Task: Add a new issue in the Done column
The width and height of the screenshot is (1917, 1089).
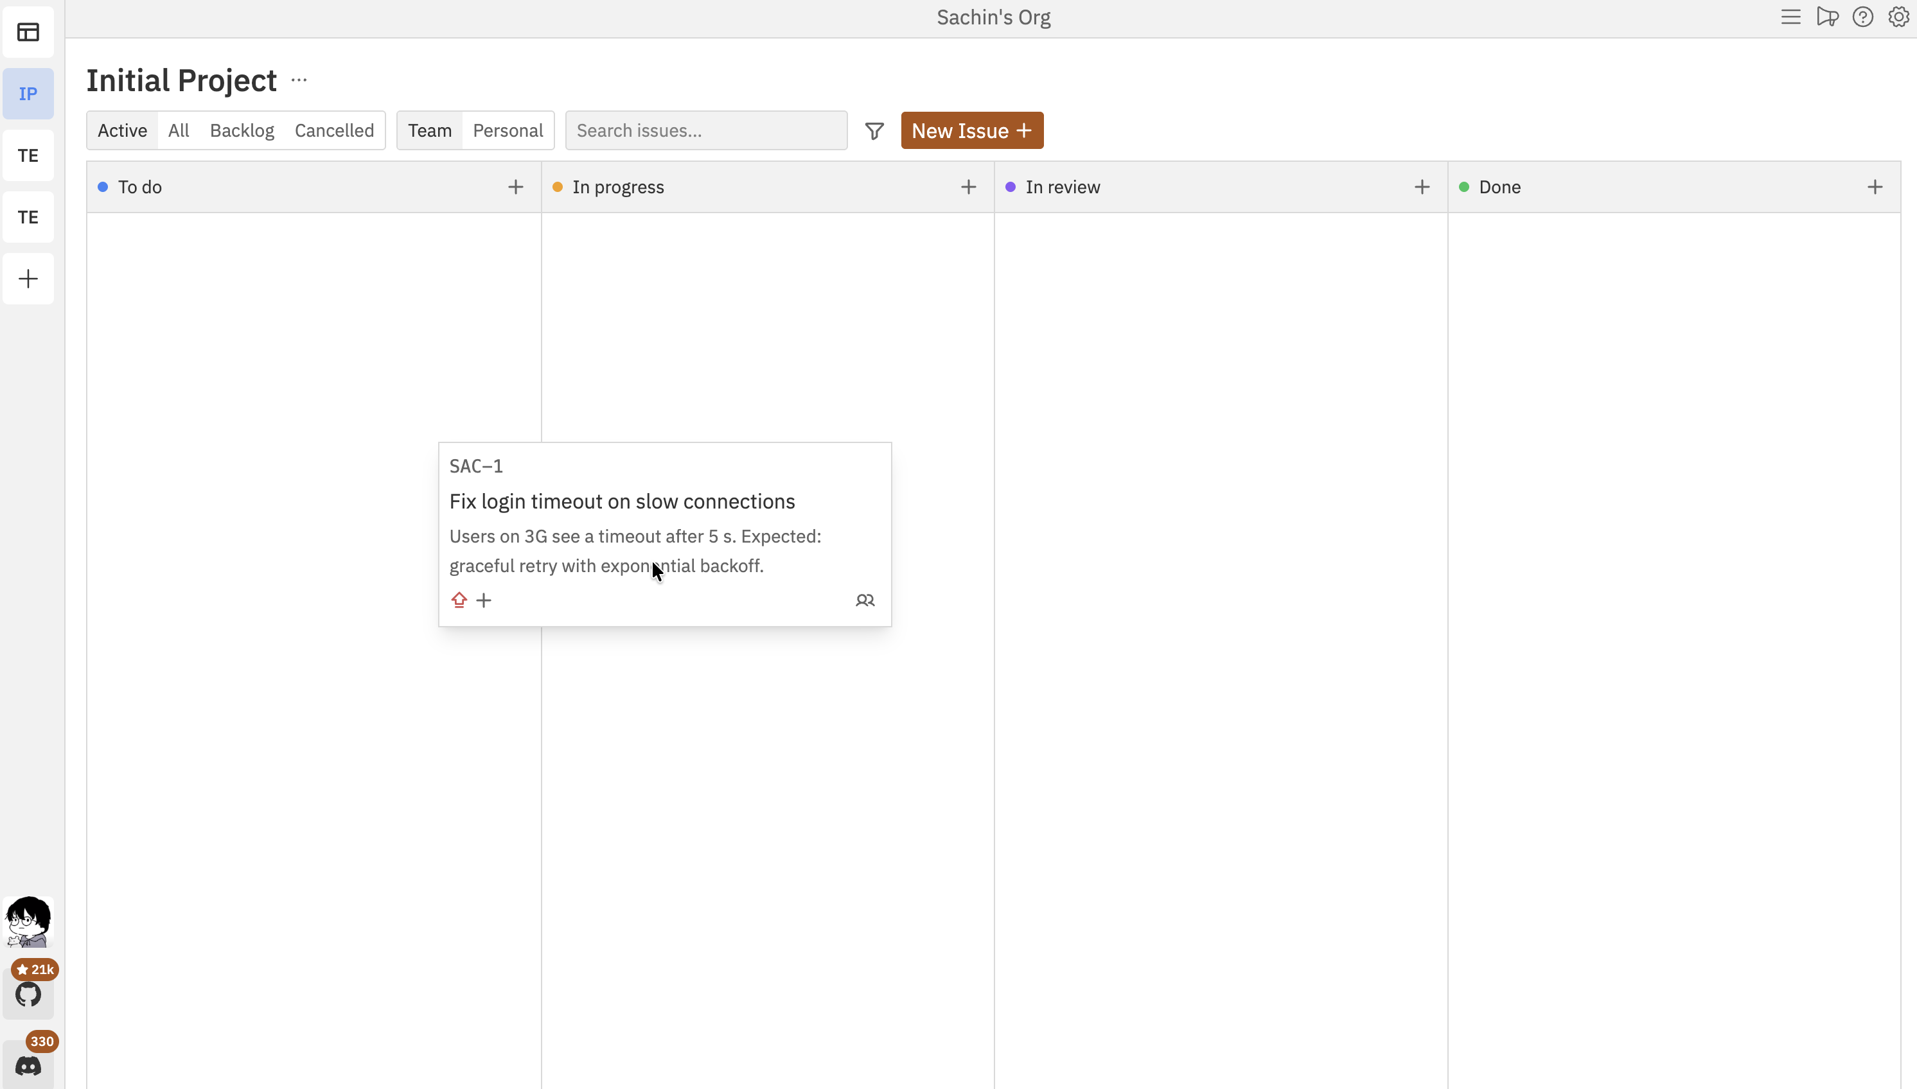Action: coord(1875,186)
